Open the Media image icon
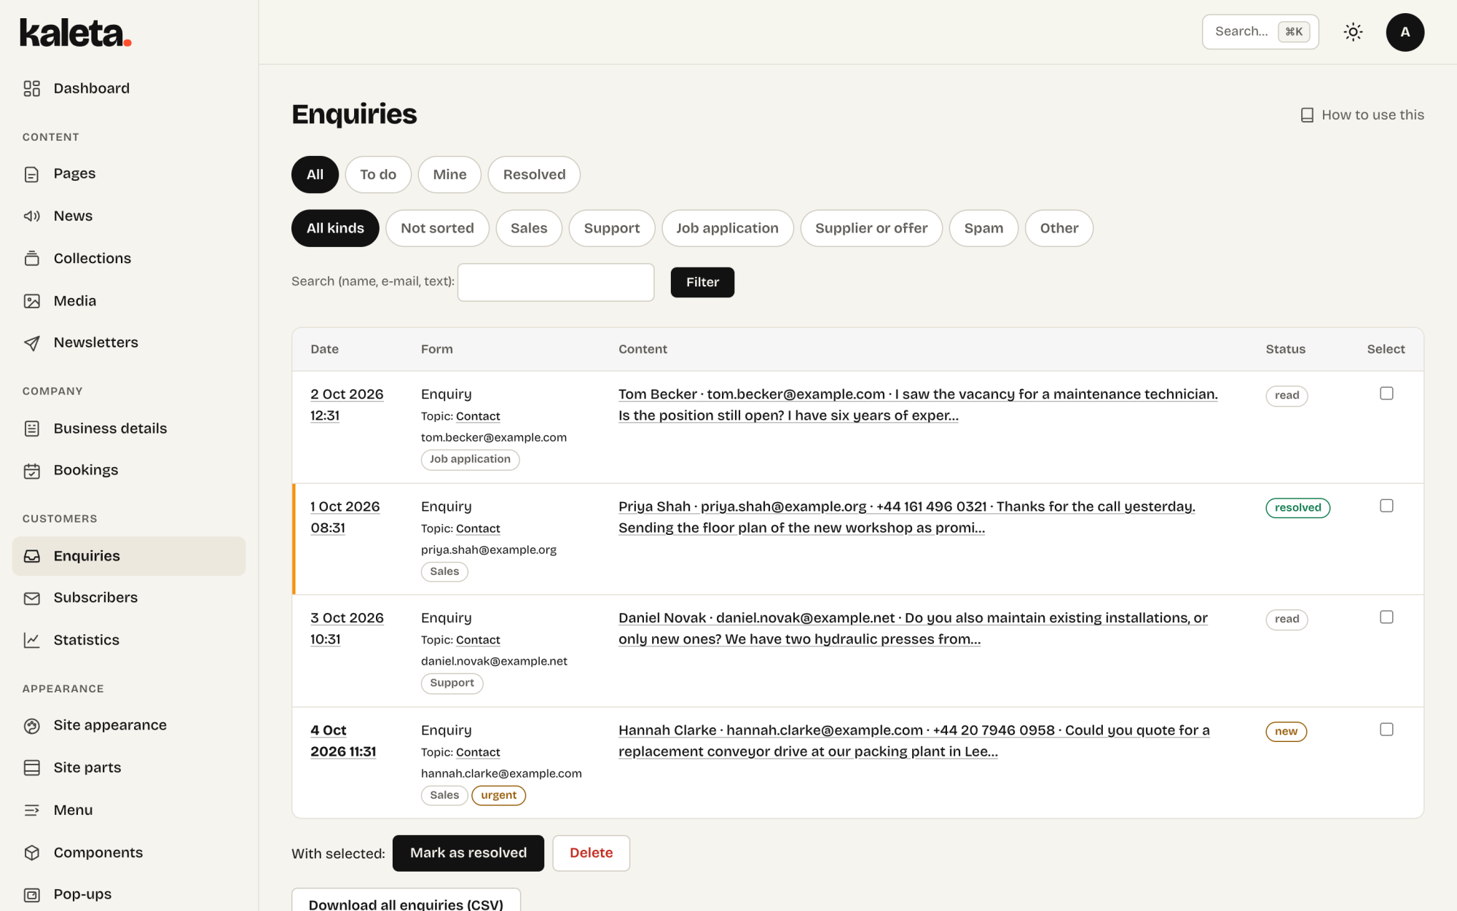The height and width of the screenshot is (911, 1457). 31,301
